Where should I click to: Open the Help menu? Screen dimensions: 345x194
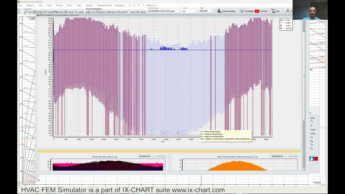coord(80,5)
